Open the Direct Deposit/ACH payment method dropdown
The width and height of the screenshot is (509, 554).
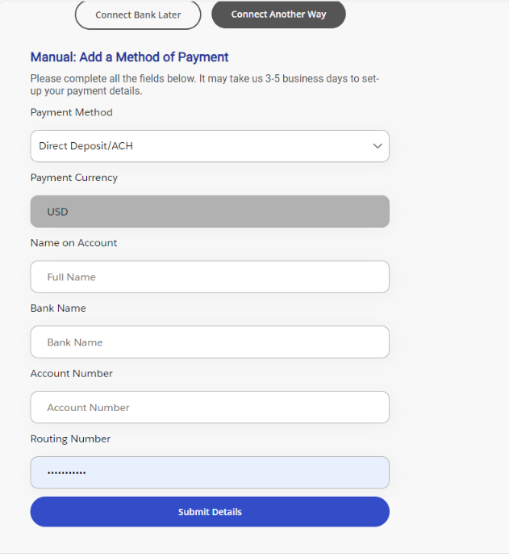pyautogui.click(x=210, y=146)
